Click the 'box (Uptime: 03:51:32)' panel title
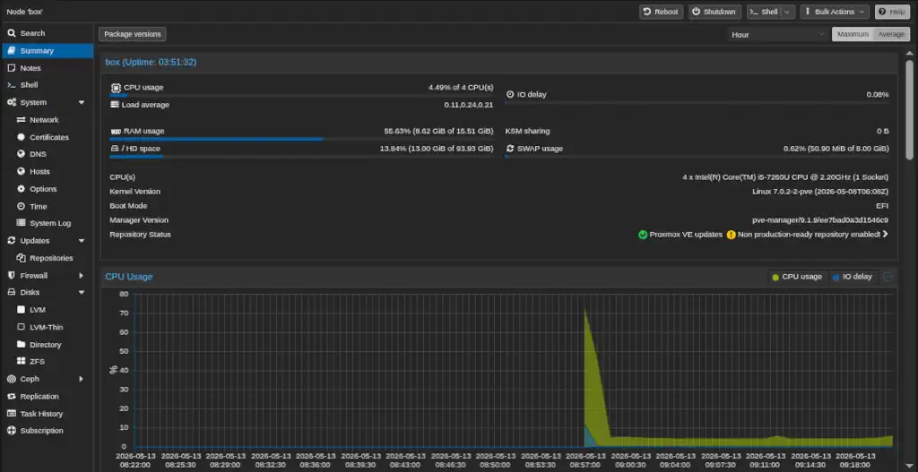 (x=151, y=62)
